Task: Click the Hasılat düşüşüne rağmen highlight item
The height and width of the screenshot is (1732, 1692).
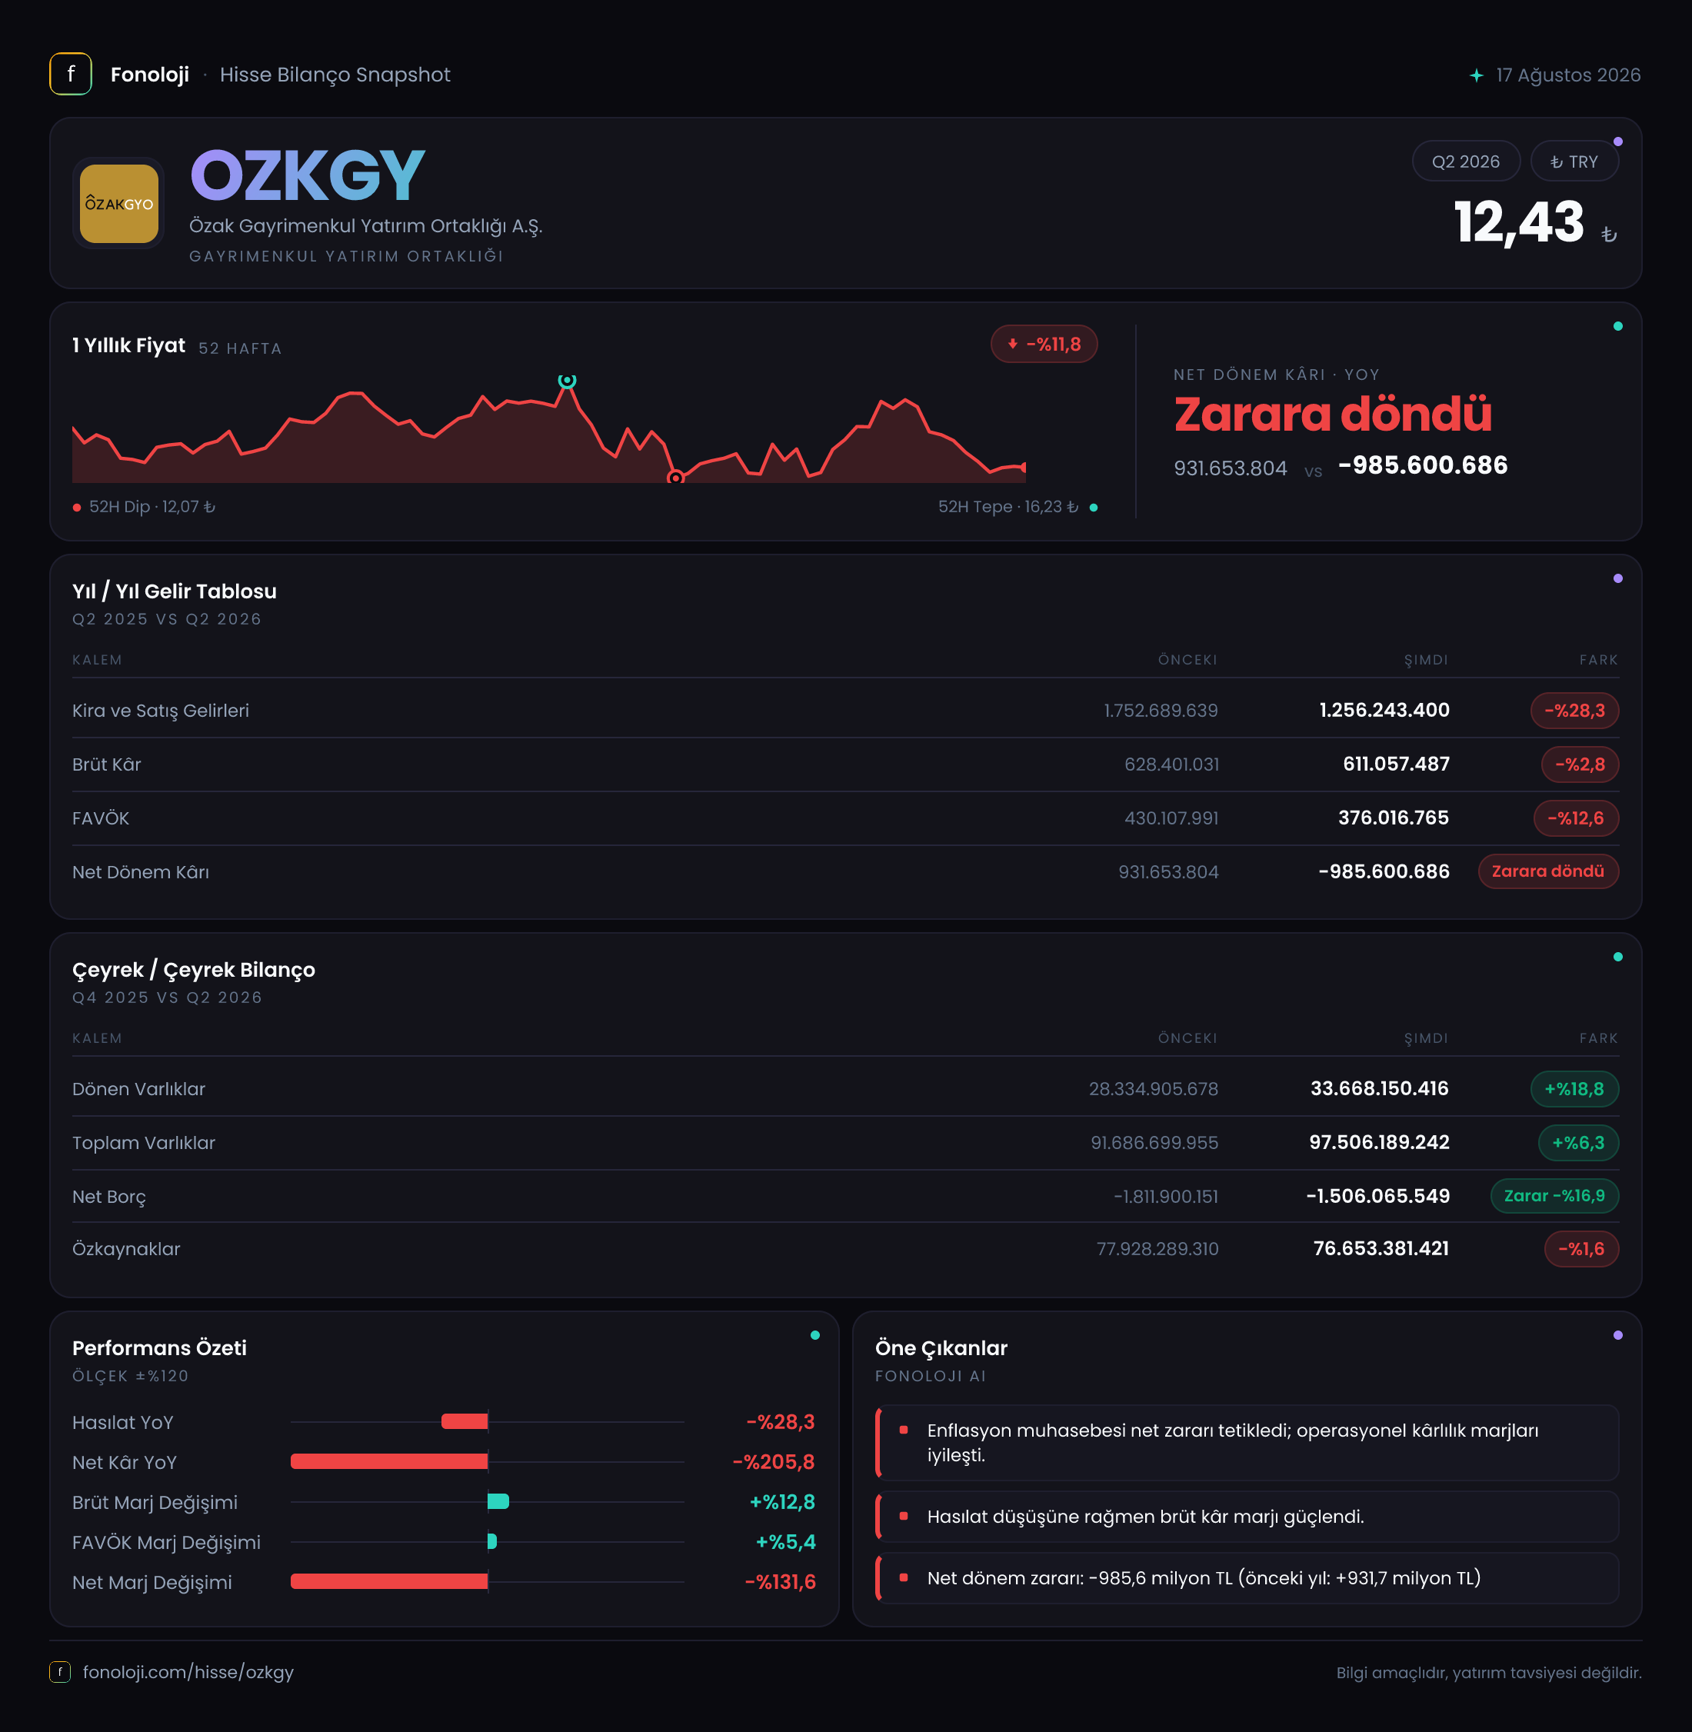Action: click(1247, 1516)
